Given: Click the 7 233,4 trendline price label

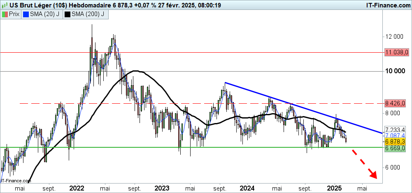Looking at the screenshot, I should coord(397,129).
